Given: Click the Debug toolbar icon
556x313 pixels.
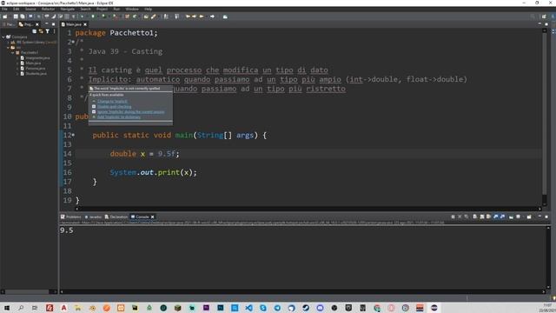Looking at the screenshot, I should [x=82, y=17].
